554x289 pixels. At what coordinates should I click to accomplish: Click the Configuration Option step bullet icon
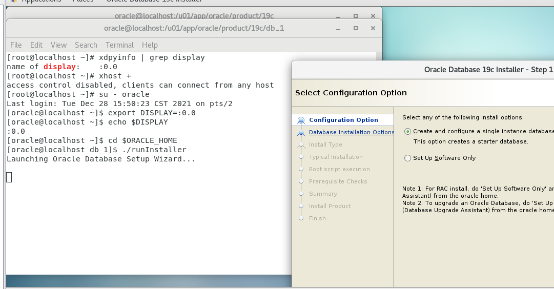(301, 120)
